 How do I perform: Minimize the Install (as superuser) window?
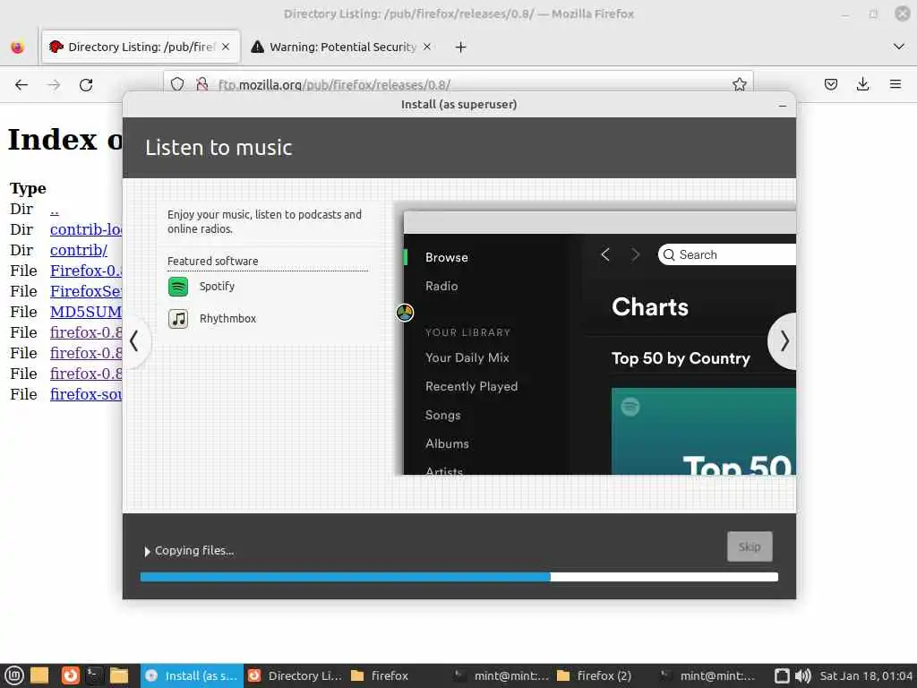(x=782, y=106)
